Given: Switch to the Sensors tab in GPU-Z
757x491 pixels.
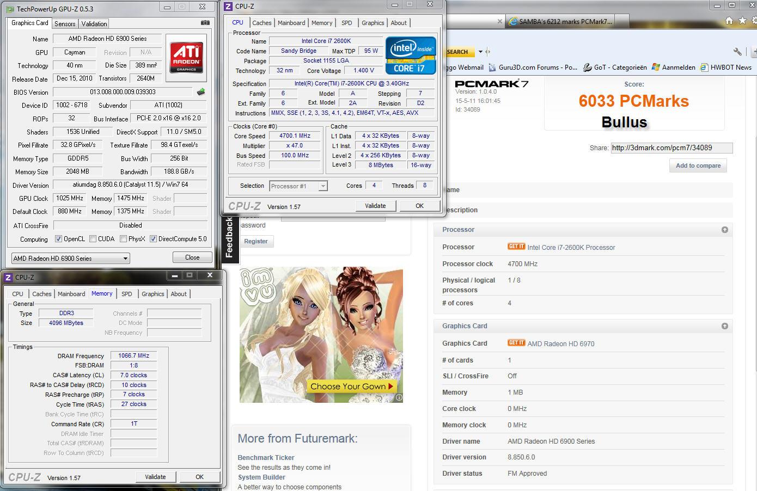Looking at the screenshot, I should point(65,23).
